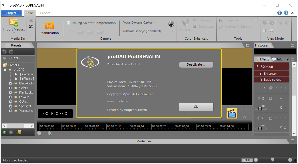Screen dimensions: 298x164
Task: Click the Presets panel horizontal scrollbar
Action: 18,126
